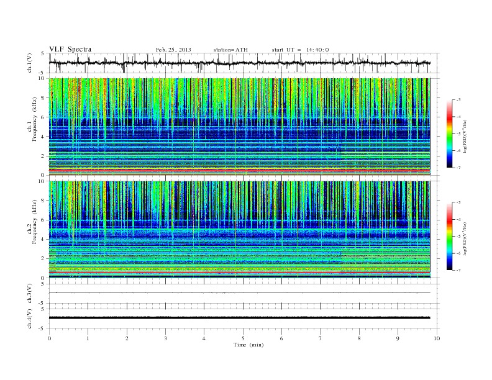Viewport: 492px width, 380px height.
Task: Click the ch.3 flat voltage trace
Action: click(x=239, y=293)
